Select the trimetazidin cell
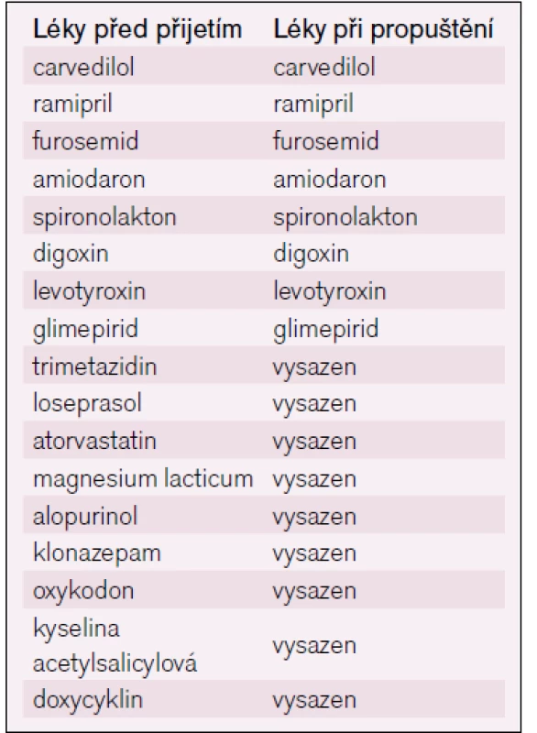This screenshot has width=537, height=733. tap(95, 366)
